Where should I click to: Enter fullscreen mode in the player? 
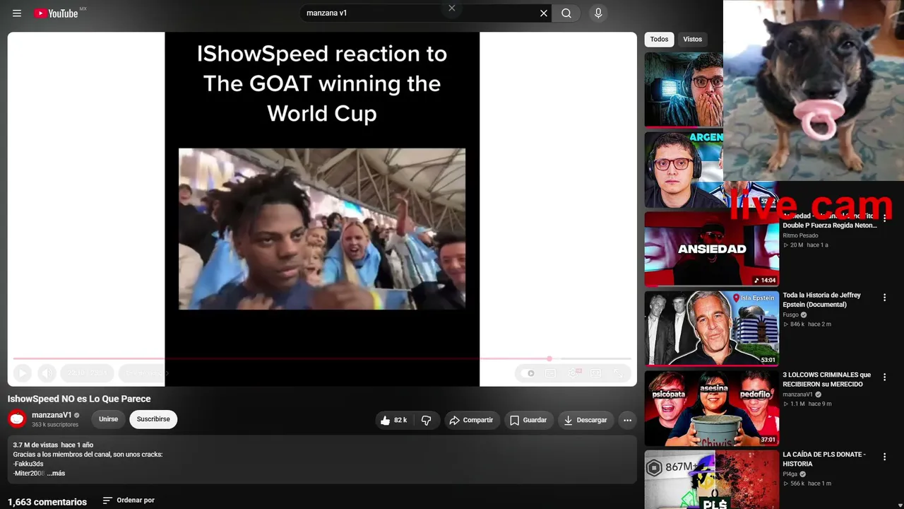[618, 373]
